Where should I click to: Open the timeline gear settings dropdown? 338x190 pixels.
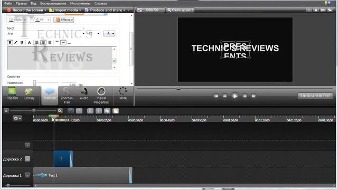pyautogui.click(x=17, y=118)
